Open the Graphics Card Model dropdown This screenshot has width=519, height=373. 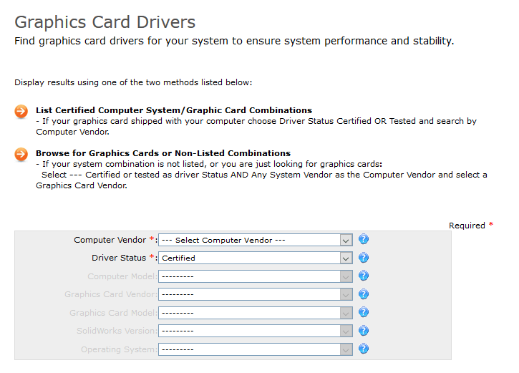[x=256, y=313]
